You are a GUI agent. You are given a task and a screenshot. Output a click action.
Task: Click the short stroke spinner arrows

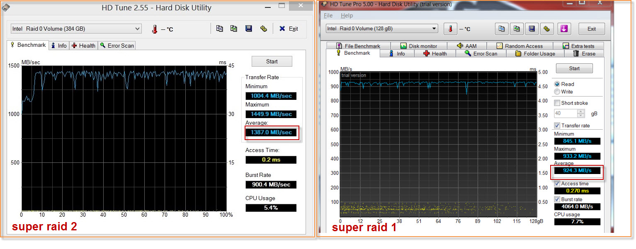581,113
